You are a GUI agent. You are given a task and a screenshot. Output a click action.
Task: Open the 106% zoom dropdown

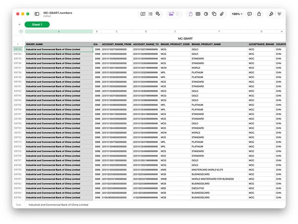point(237,14)
